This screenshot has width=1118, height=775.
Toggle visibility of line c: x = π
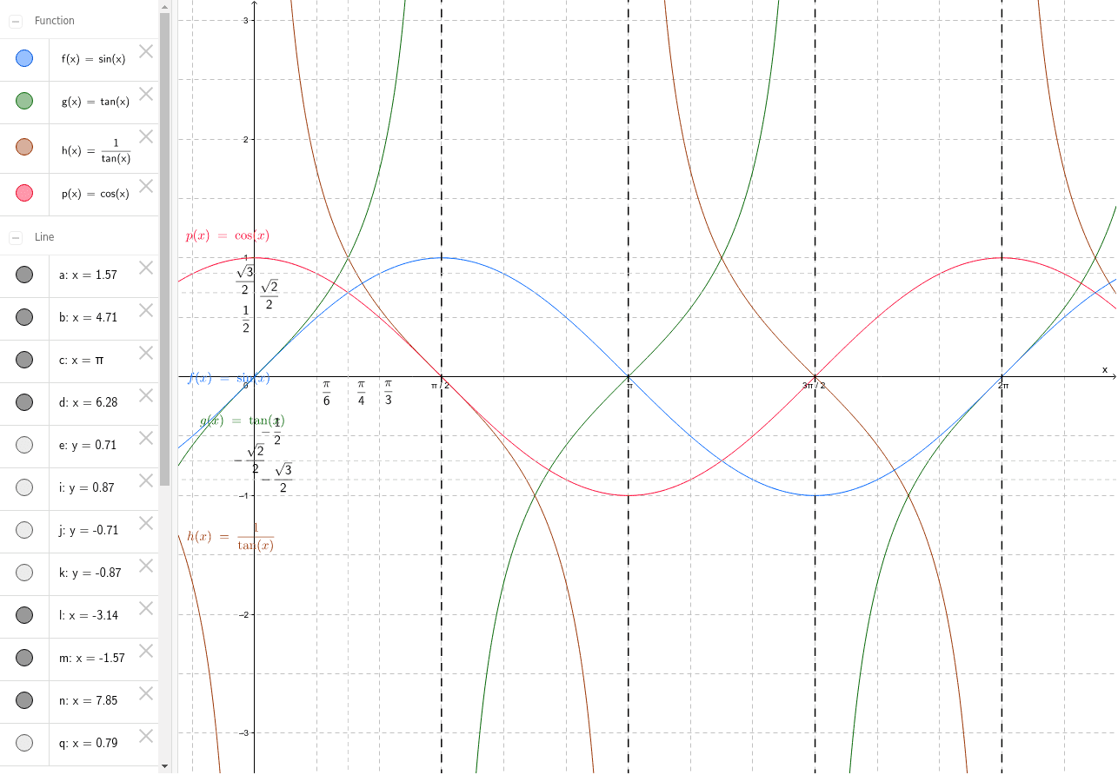pyautogui.click(x=24, y=360)
